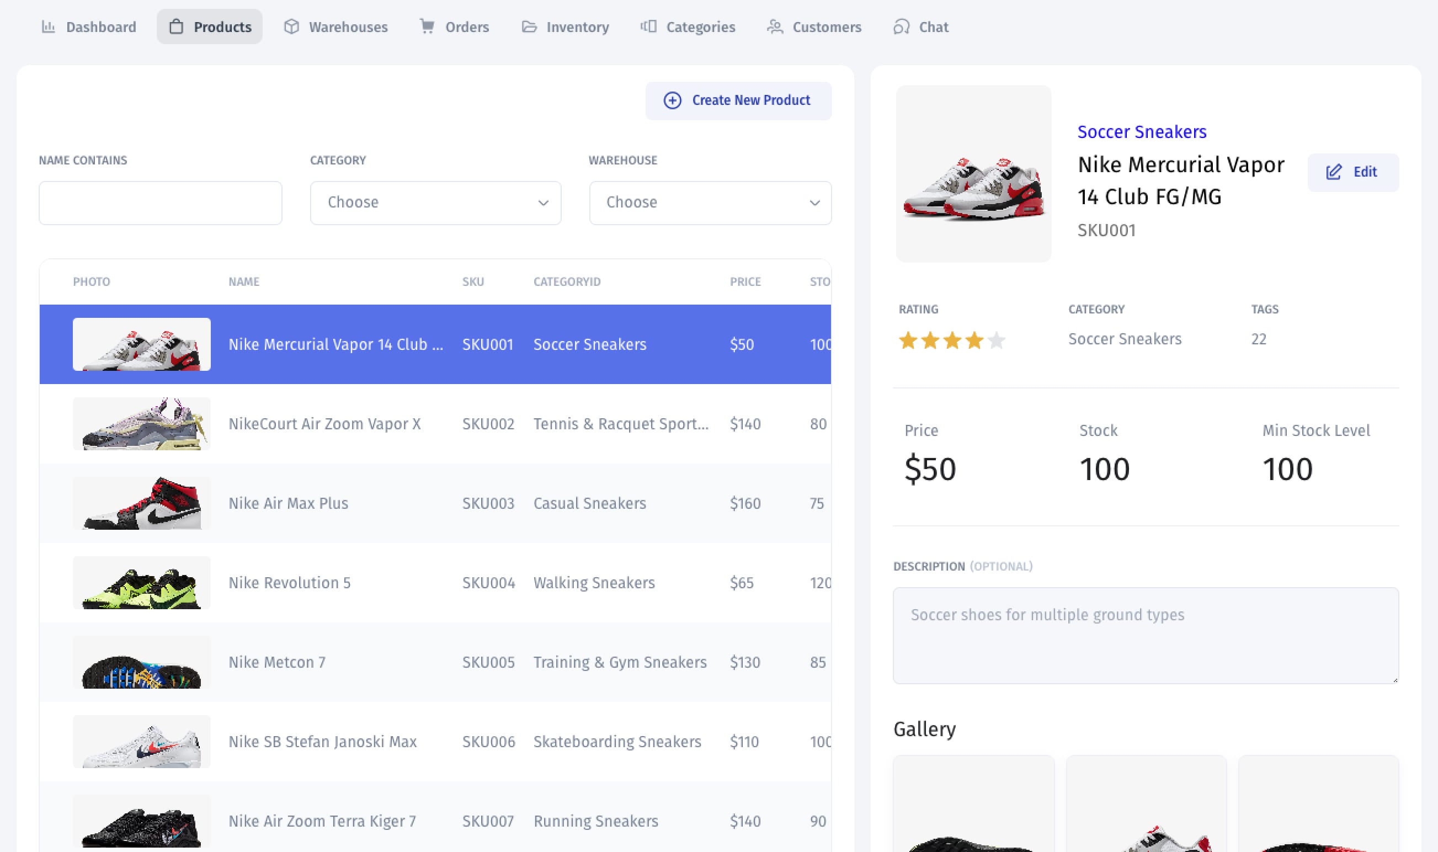Select the Nike Air Zoom Terra Kiger 7 name
1438x852 pixels.
pyautogui.click(x=322, y=821)
